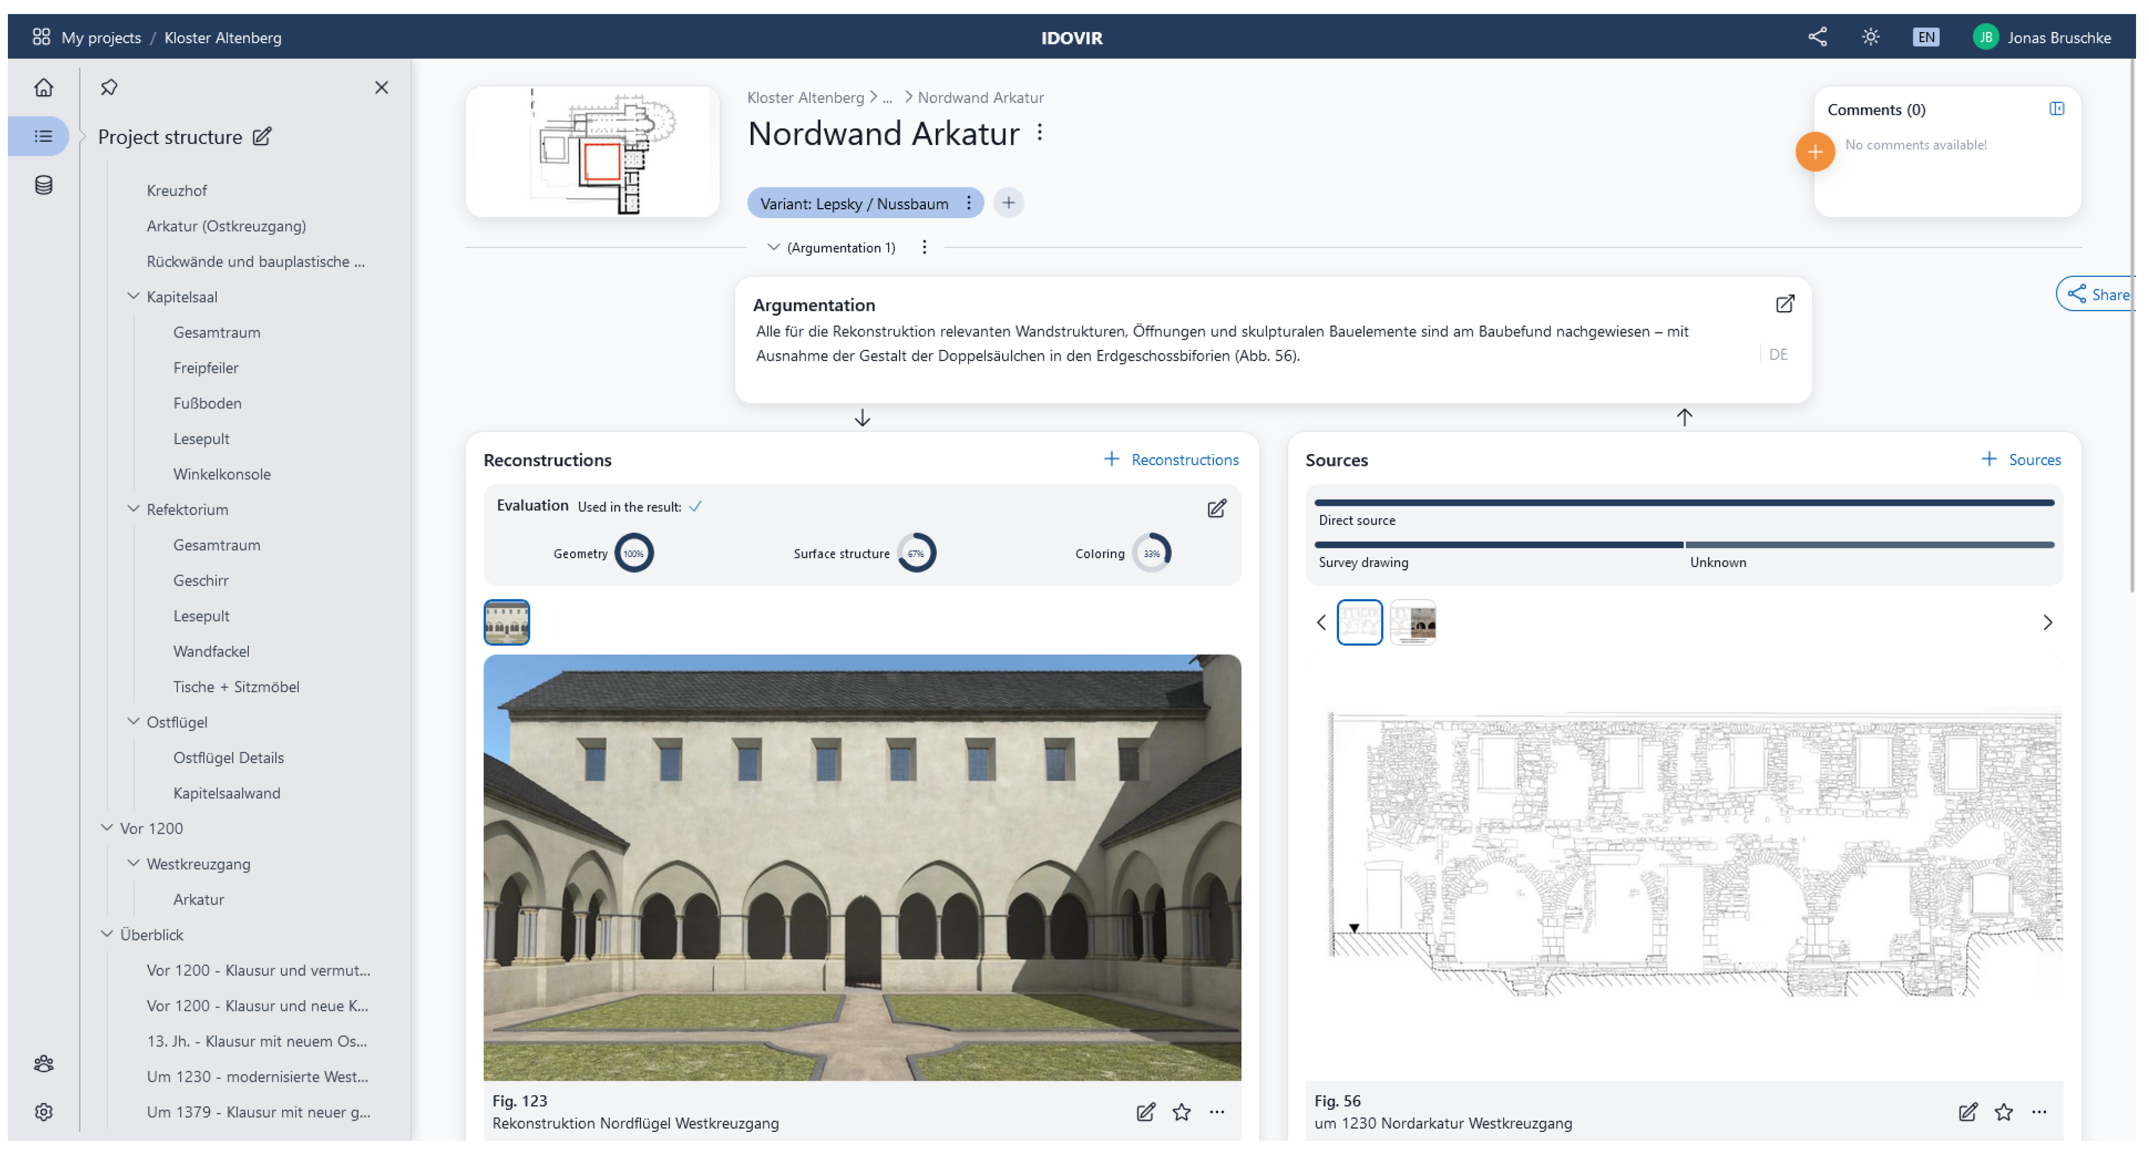This screenshot has height=1156, width=2149.
Task: Click the Project structure edit pencil icon
Action: pyautogui.click(x=262, y=136)
